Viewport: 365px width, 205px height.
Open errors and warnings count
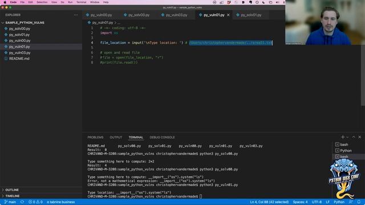pos(35,202)
